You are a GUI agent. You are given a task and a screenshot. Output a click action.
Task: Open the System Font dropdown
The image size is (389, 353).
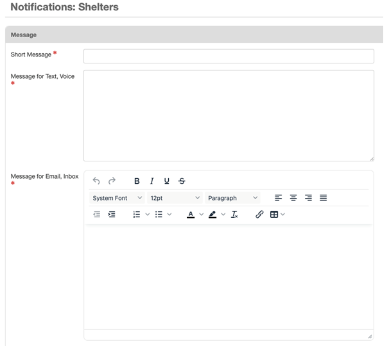coord(117,198)
